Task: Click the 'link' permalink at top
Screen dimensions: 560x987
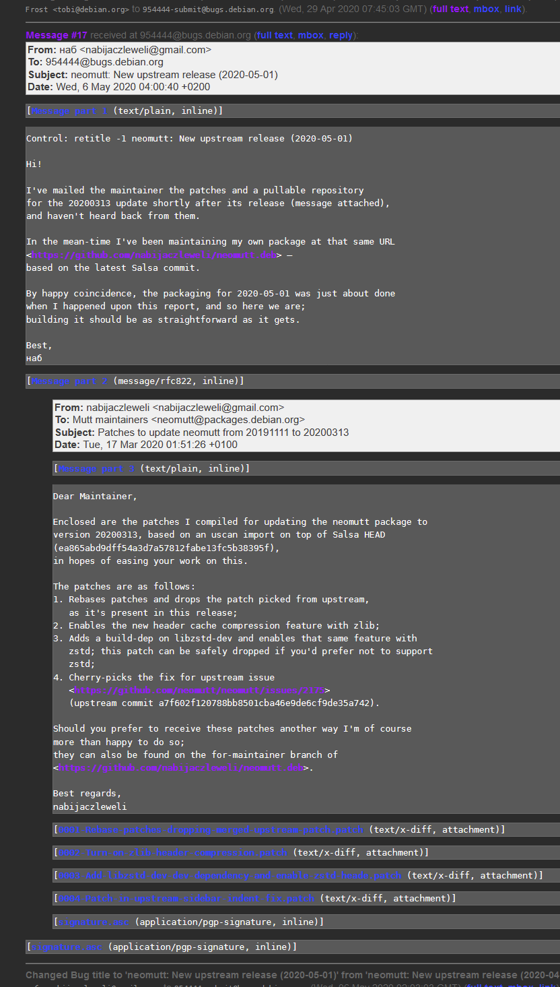Action: (x=514, y=9)
